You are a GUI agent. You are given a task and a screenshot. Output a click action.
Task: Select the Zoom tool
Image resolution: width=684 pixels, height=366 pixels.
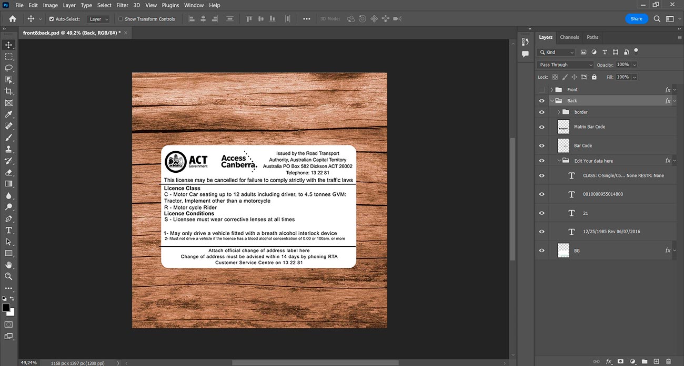8,276
